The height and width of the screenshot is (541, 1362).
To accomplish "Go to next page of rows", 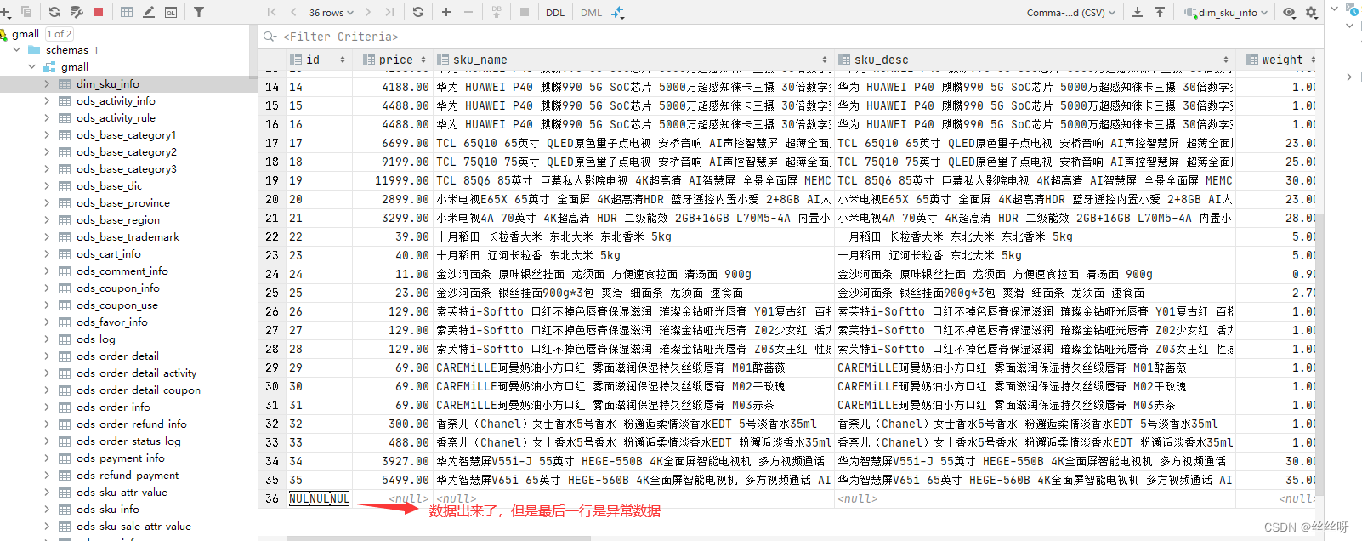I will click(x=367, y=12).
